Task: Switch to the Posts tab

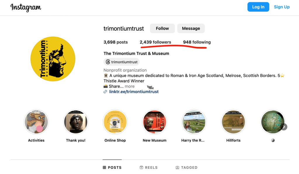Action: click(x=112, y=168)
